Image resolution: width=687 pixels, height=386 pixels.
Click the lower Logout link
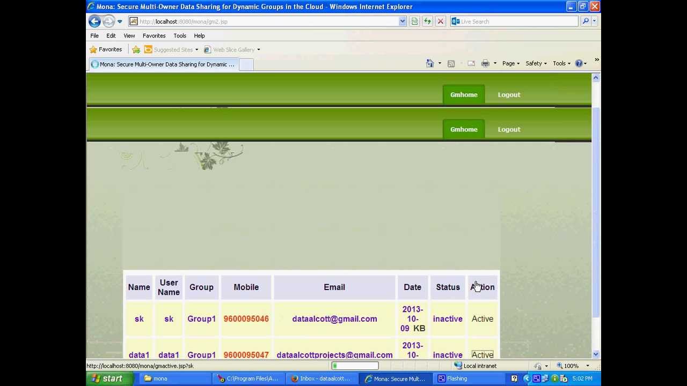(509, 129)
